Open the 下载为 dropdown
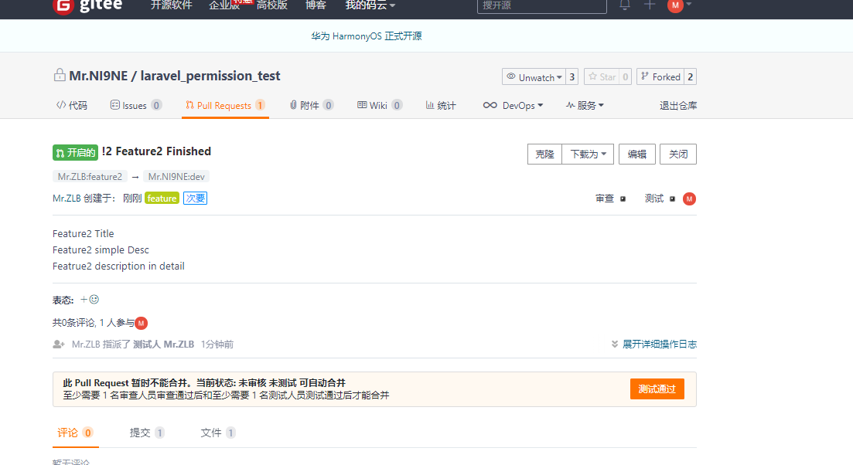This screenshot has height=465, width=853. (x=588, y=154)
